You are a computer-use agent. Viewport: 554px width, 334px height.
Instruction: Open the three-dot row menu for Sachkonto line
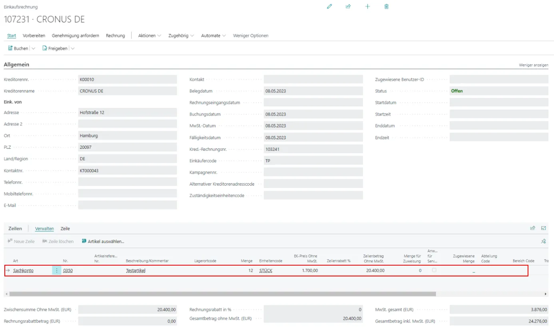point(56,270)
